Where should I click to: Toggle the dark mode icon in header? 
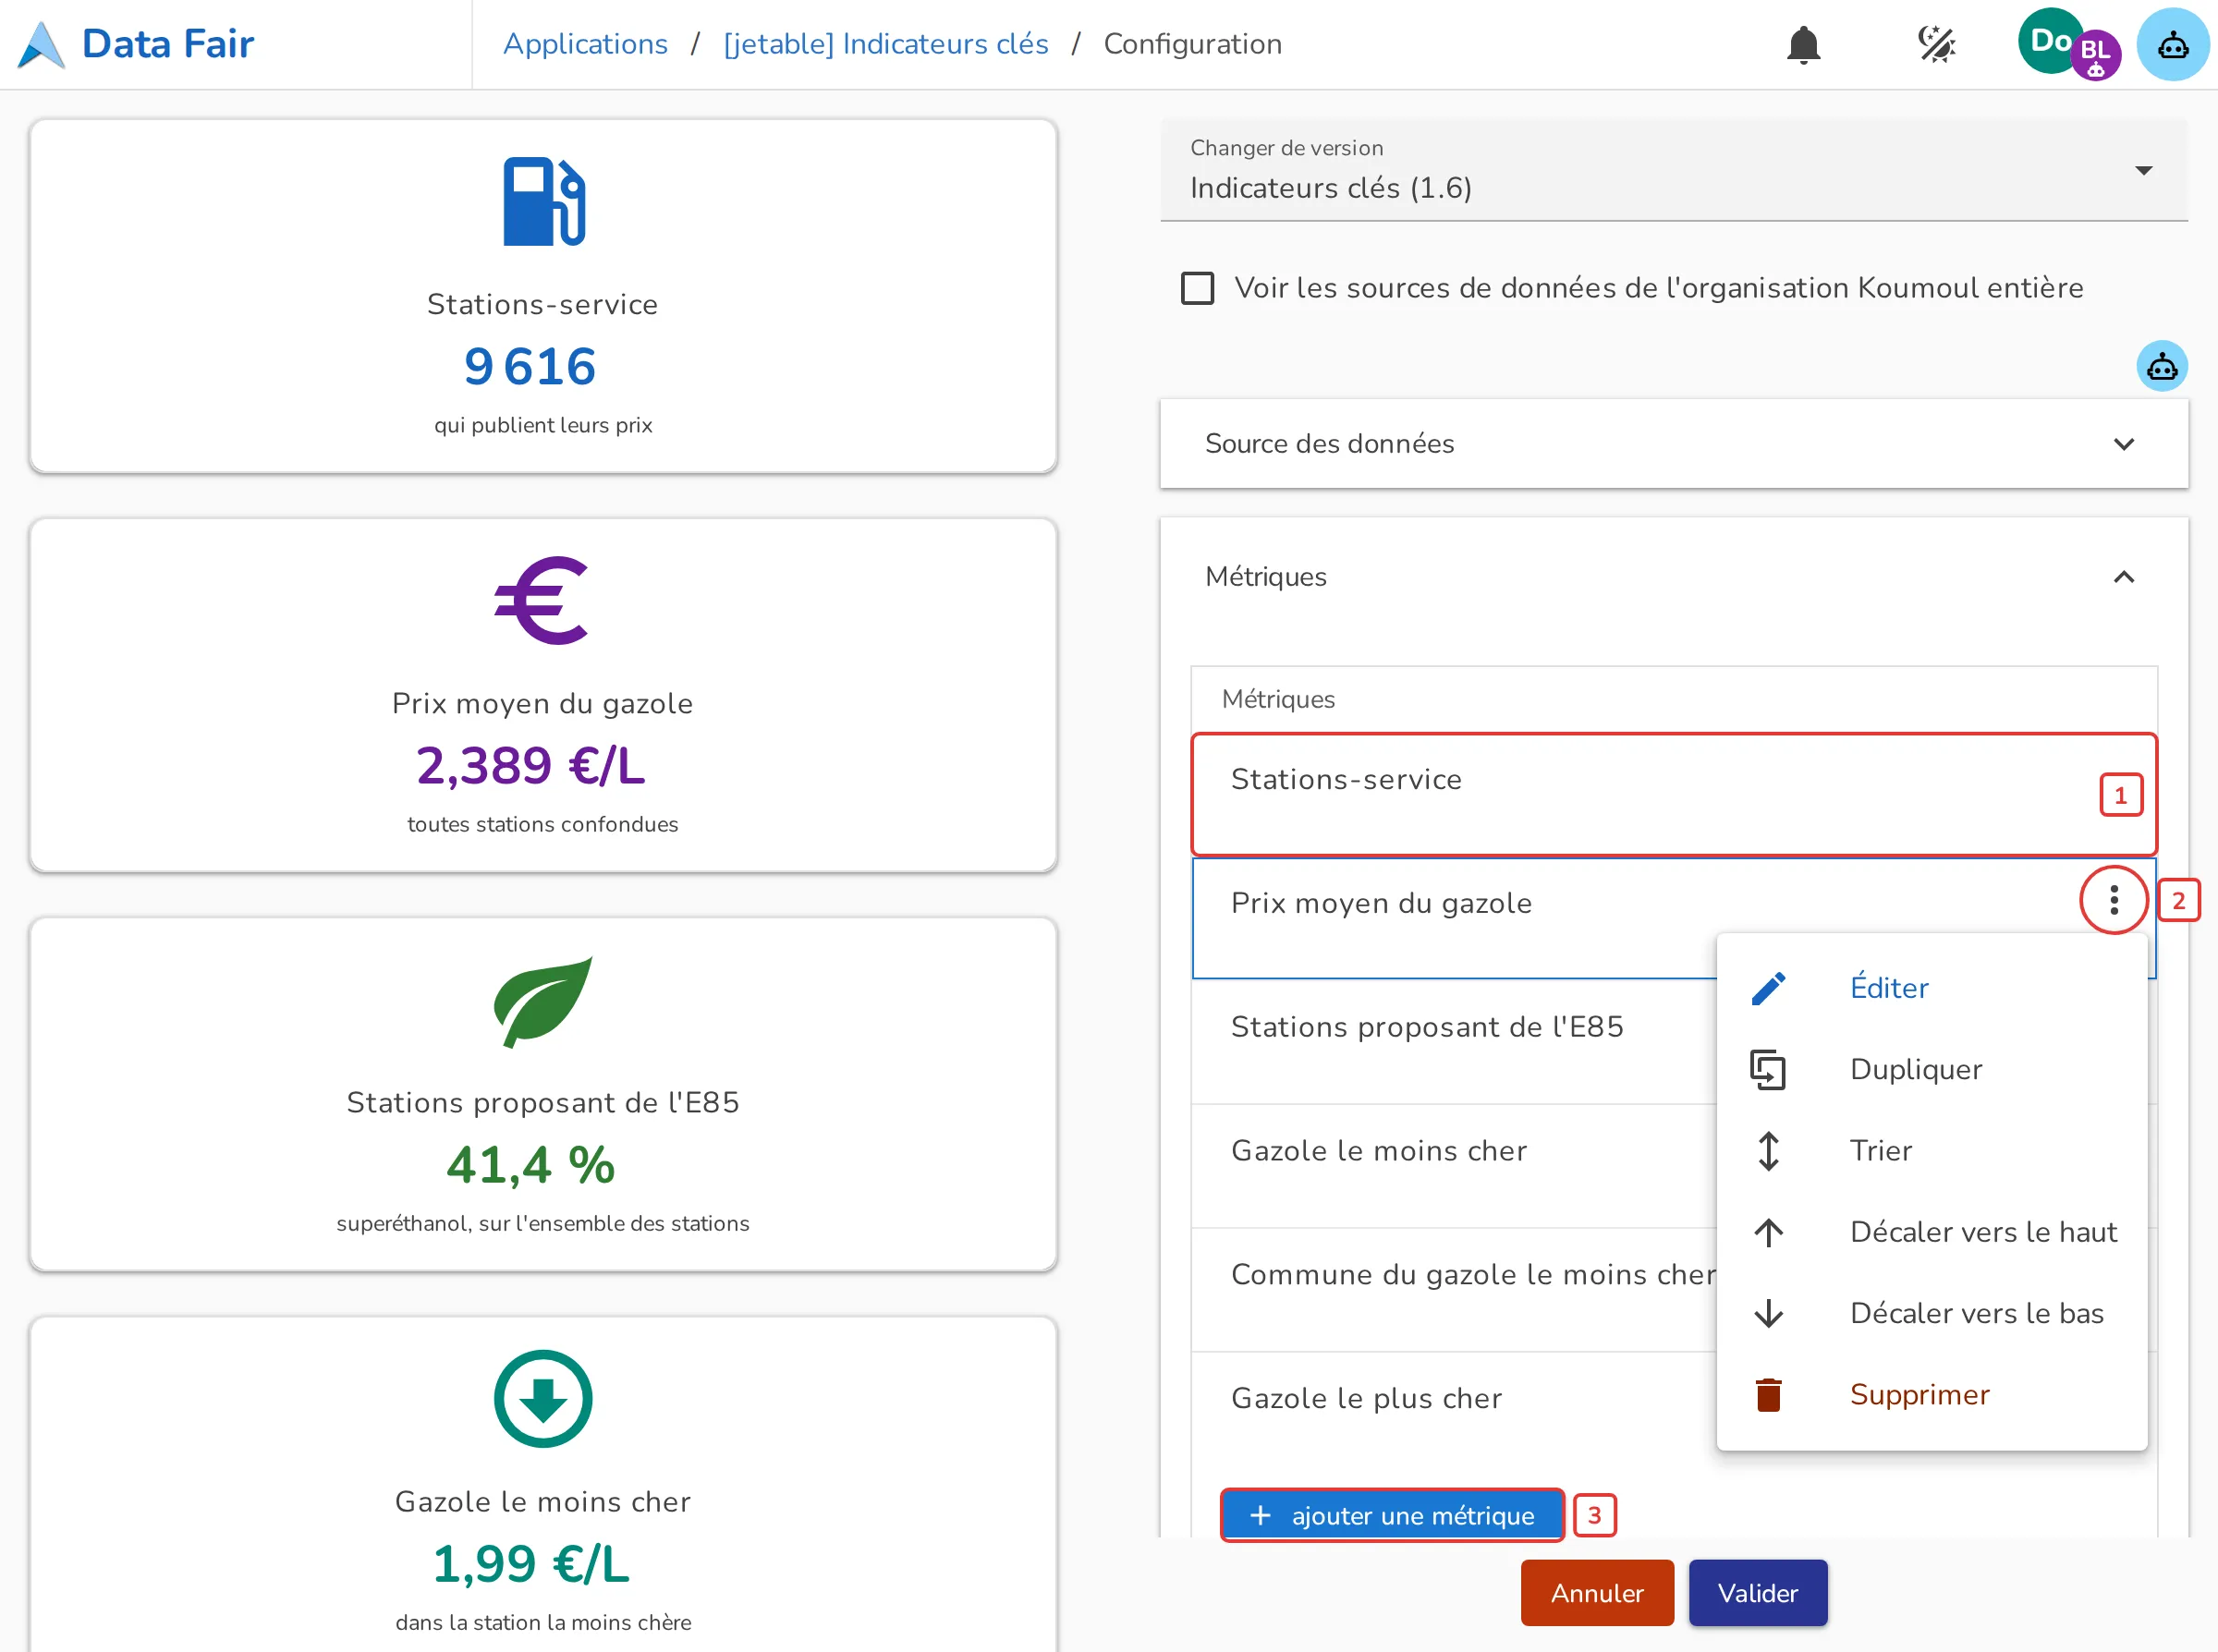coord(1936,45)
